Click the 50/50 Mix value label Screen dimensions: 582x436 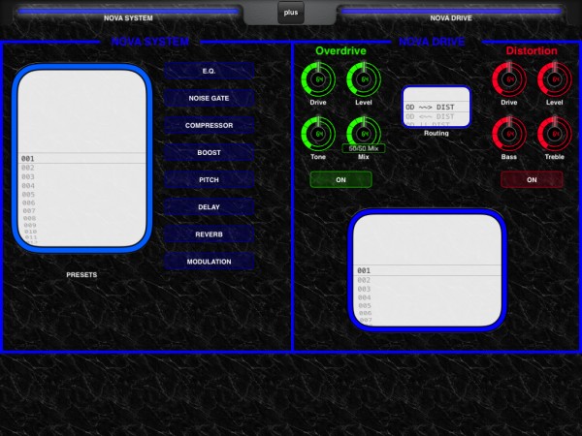[x=364, y=148]
